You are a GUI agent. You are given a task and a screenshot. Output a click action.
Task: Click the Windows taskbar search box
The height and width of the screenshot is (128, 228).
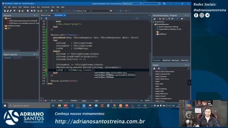tap(29, 106)
